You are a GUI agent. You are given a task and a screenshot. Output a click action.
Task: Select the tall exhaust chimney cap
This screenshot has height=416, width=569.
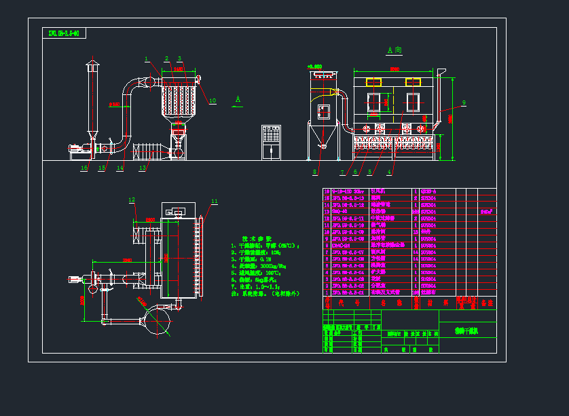(x=92, y=65)
